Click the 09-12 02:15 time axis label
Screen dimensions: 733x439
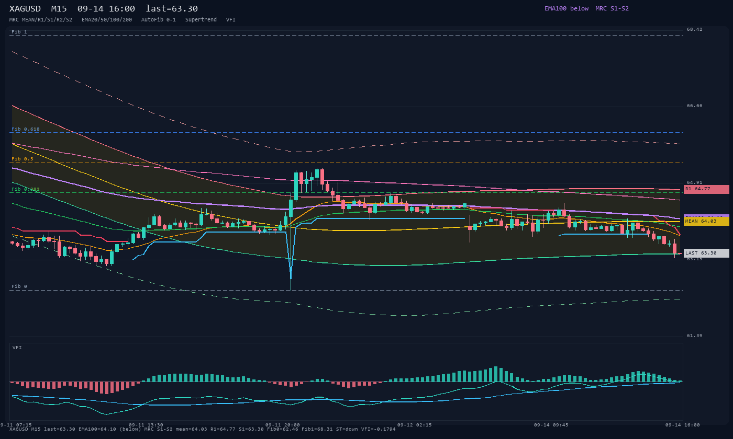point(415,425)
